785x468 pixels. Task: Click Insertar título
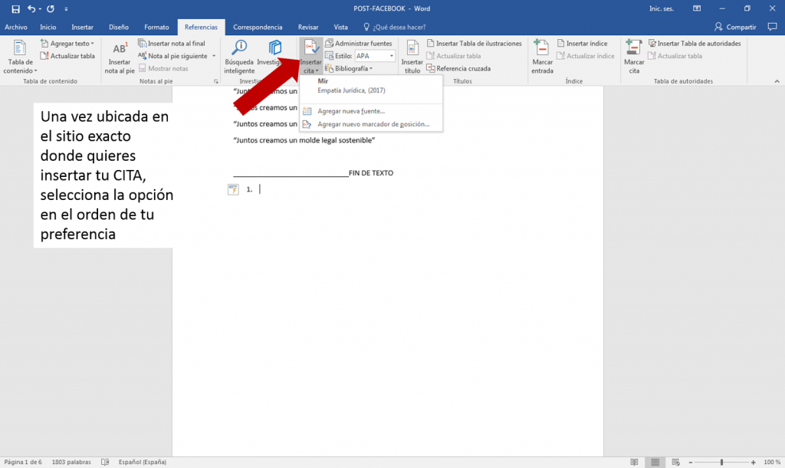pos(412,57)
